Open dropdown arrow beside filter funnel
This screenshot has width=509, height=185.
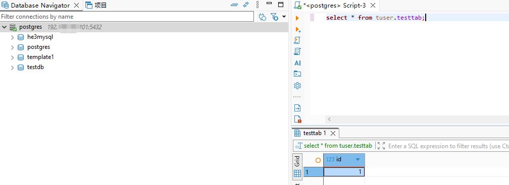pyautogui.click(x=284, y=17)
